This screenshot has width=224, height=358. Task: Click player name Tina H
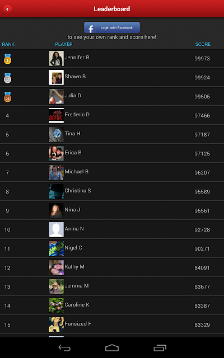(72, 133)
